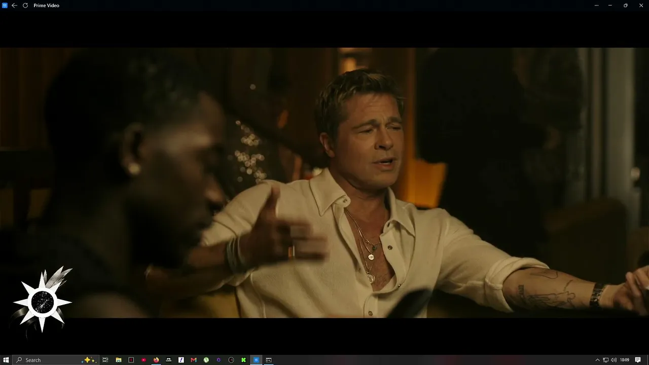
Task: Open Task View from the taskbar
Action: [x=105, y=360]
